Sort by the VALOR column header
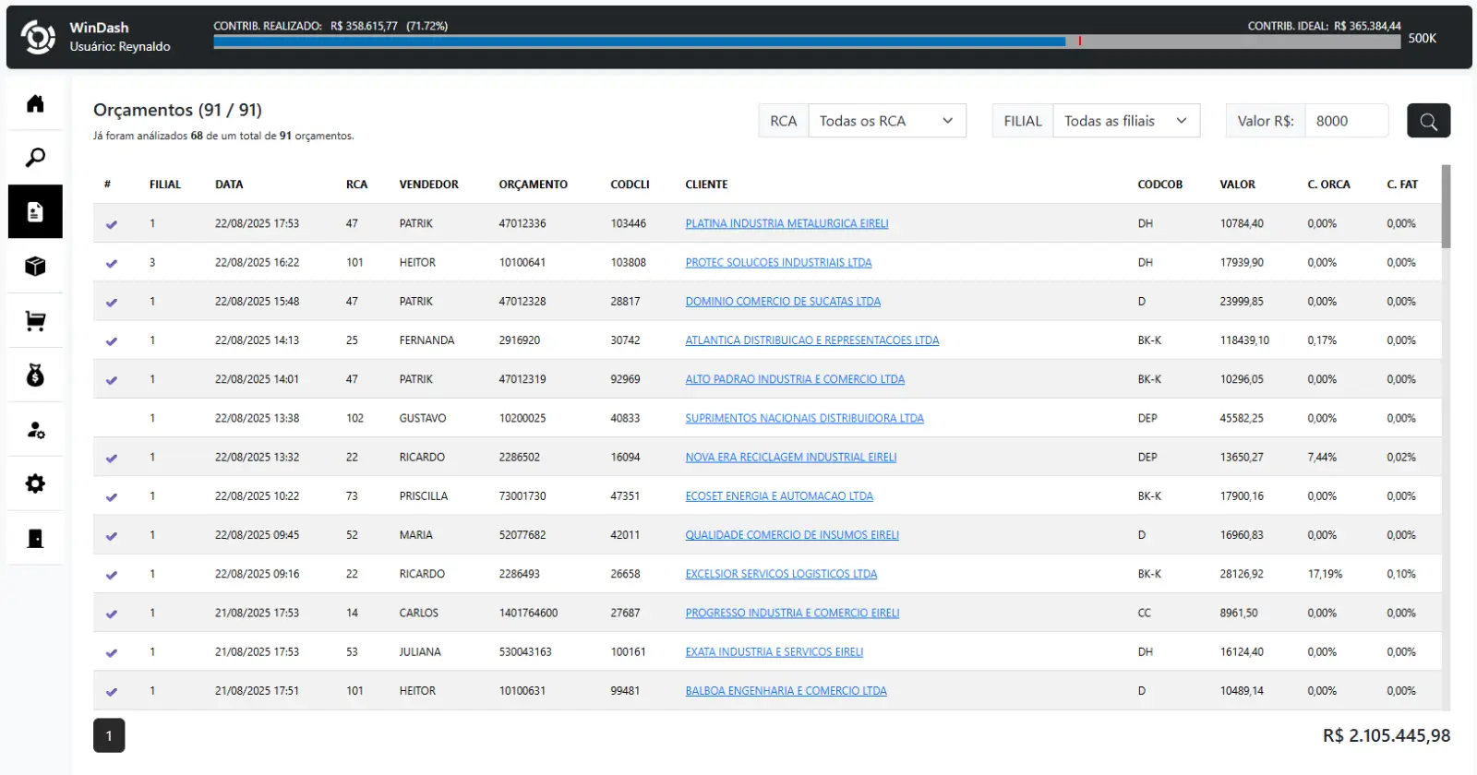The height and width of the screenshot is (775, 1477). click(1237, 185)
